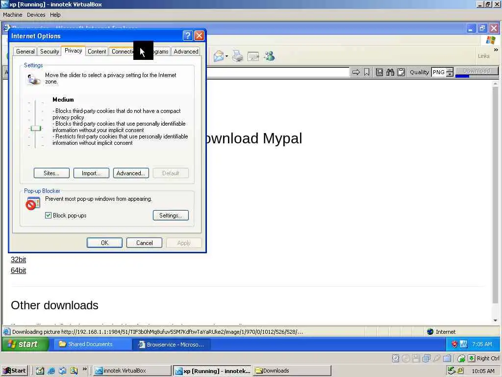This screenshot has width=502, height=377.
Task: Switch to innotek VirtualBox taskbar item
Action: (132, 371)
